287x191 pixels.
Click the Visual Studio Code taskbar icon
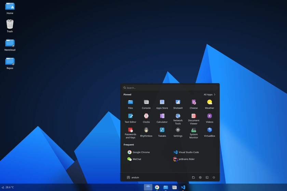point(183,187)
